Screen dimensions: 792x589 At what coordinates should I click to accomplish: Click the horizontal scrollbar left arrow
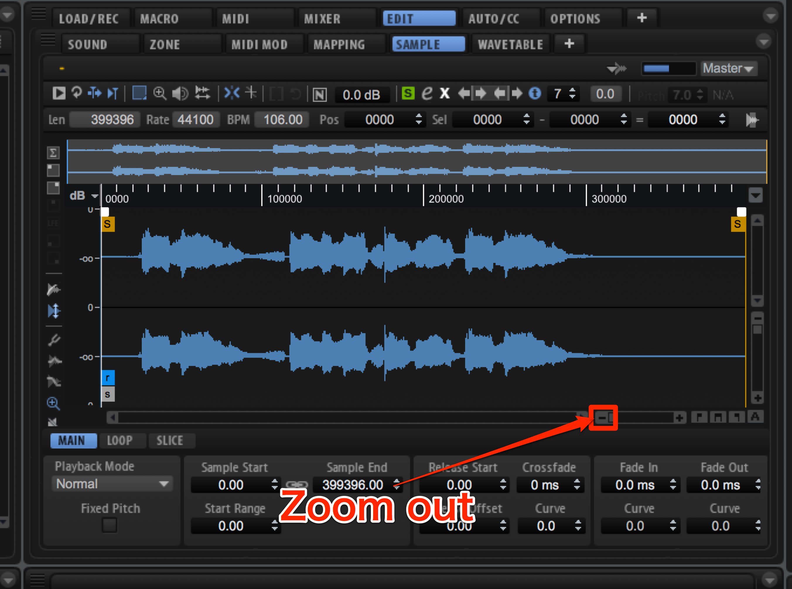pyautogui.click(x=112, y=417)
